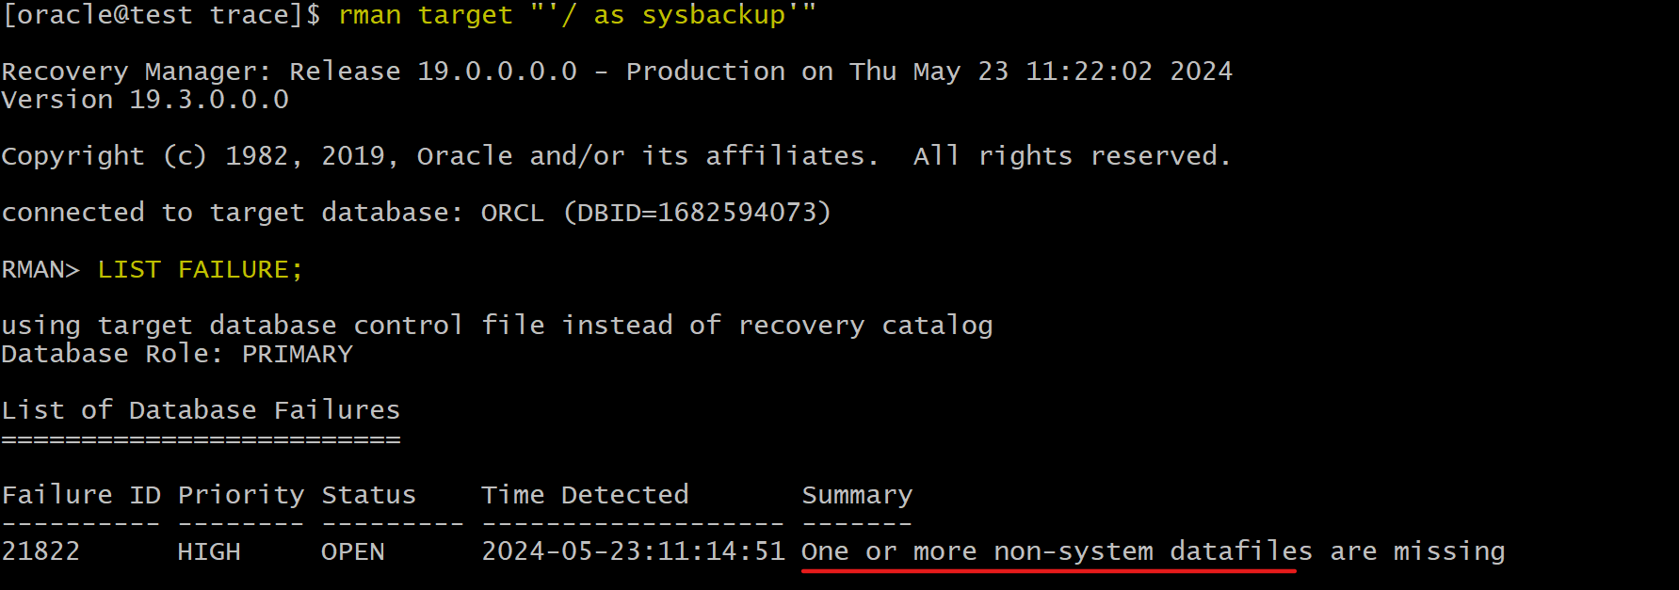The image size is (1679, 590).
Task: Click the Summary column header
Action: 857,496
